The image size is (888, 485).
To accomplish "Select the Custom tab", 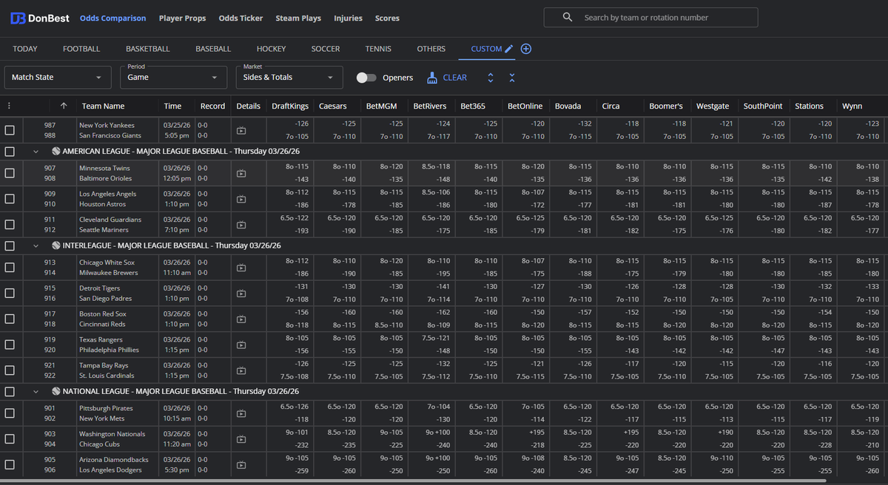I will click(486, 49).
